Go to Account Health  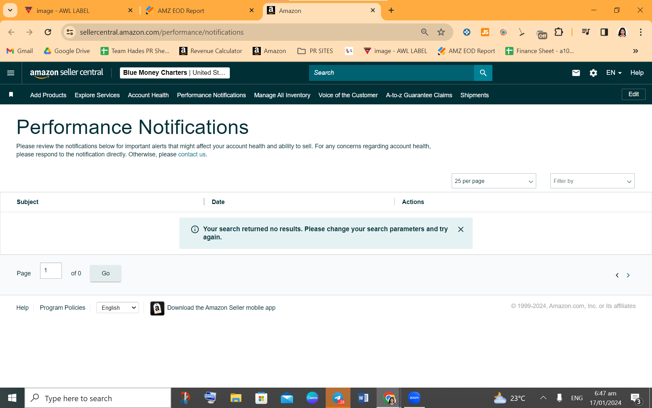click(x=148, y=95)
